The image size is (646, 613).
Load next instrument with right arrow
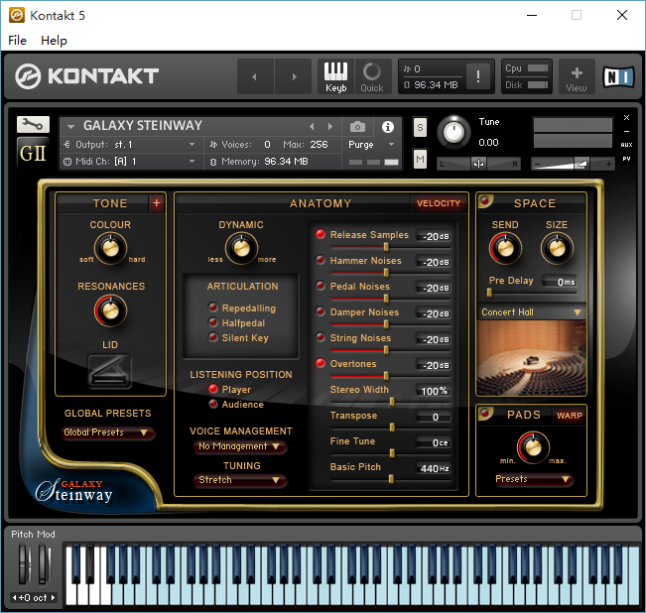pos(330,127)
